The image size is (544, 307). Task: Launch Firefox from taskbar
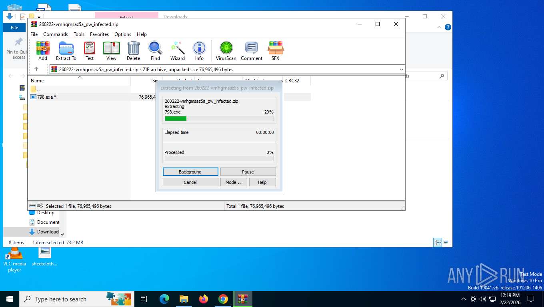[204, 299]
